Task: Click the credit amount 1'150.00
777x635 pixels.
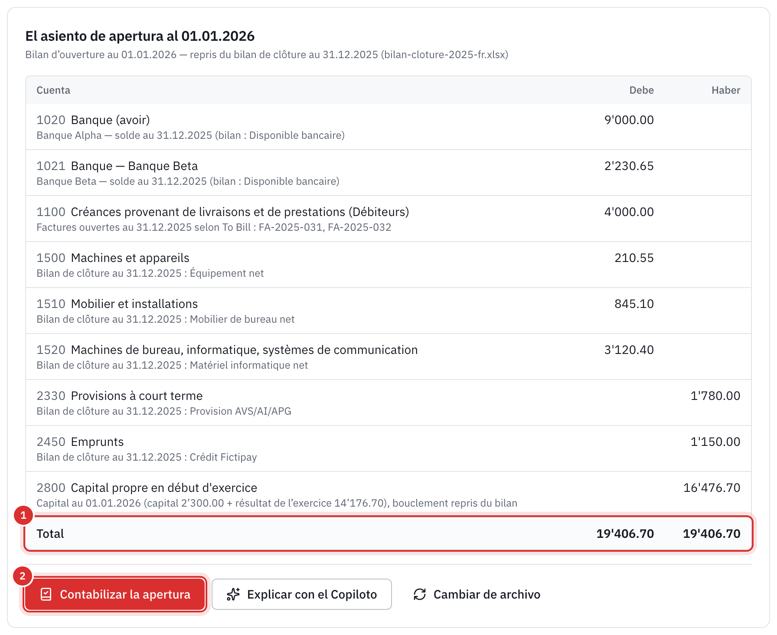Action: [x=715, y=442]
